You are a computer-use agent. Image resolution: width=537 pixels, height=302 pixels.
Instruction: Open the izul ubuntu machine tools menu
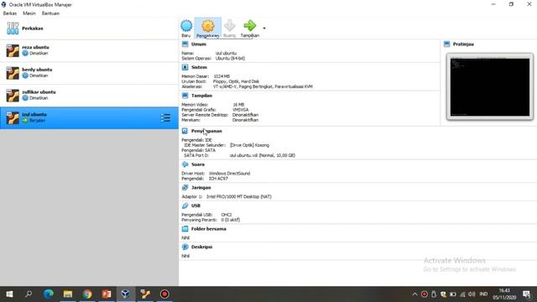pyautogui.click(x=166, y=117)
